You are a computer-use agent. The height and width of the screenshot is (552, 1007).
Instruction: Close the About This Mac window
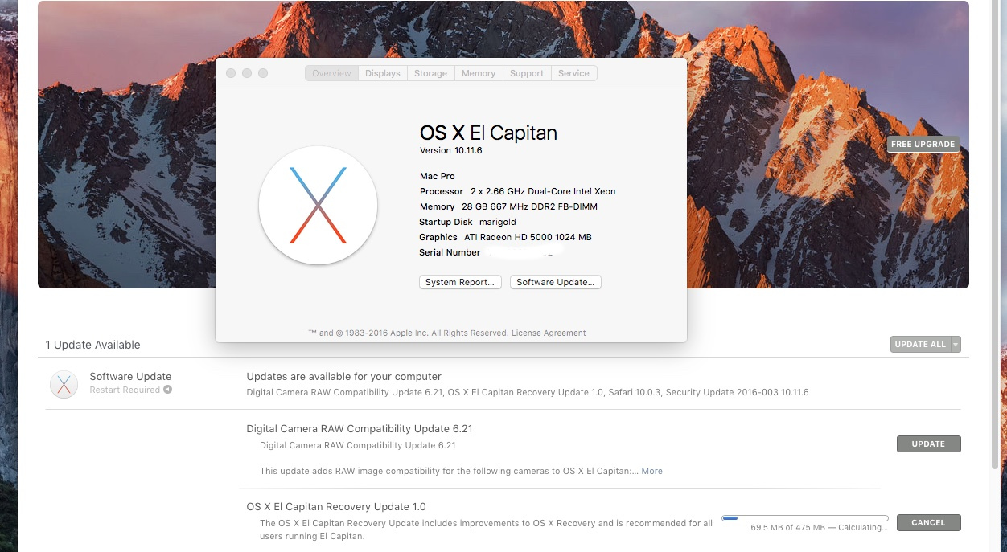point(231,73)
